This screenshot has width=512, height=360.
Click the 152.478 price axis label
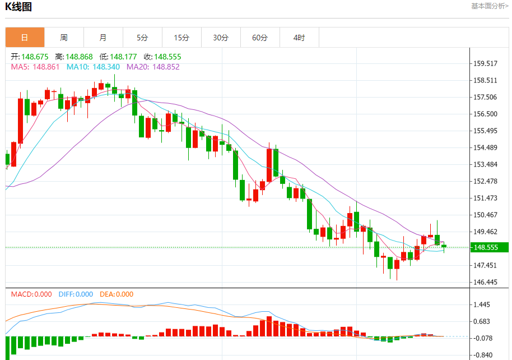[x=485, y=181]
